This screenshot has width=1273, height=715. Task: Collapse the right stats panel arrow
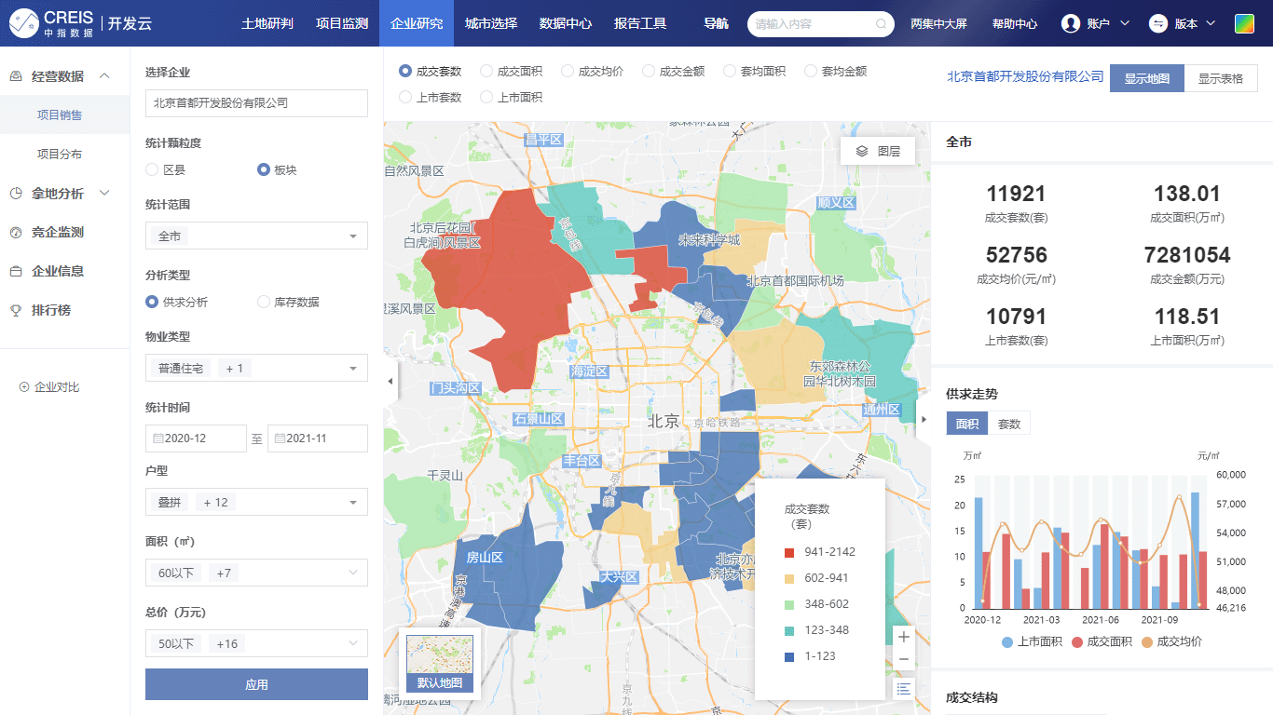pyautogui.click(x=924, y=419)
